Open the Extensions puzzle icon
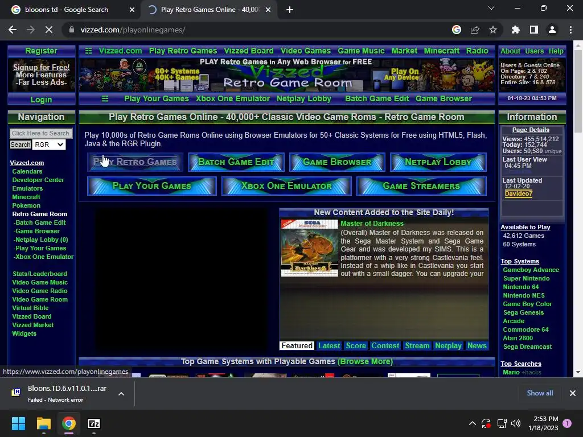 pos(515,30)
